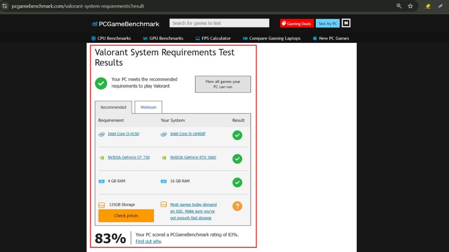
Task: Click the 'Result' column header
Action: pos(238,120)
